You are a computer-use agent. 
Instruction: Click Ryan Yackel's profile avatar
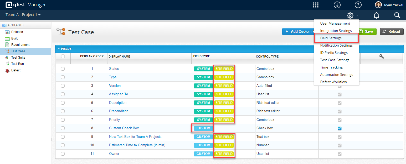coord(378,5)
